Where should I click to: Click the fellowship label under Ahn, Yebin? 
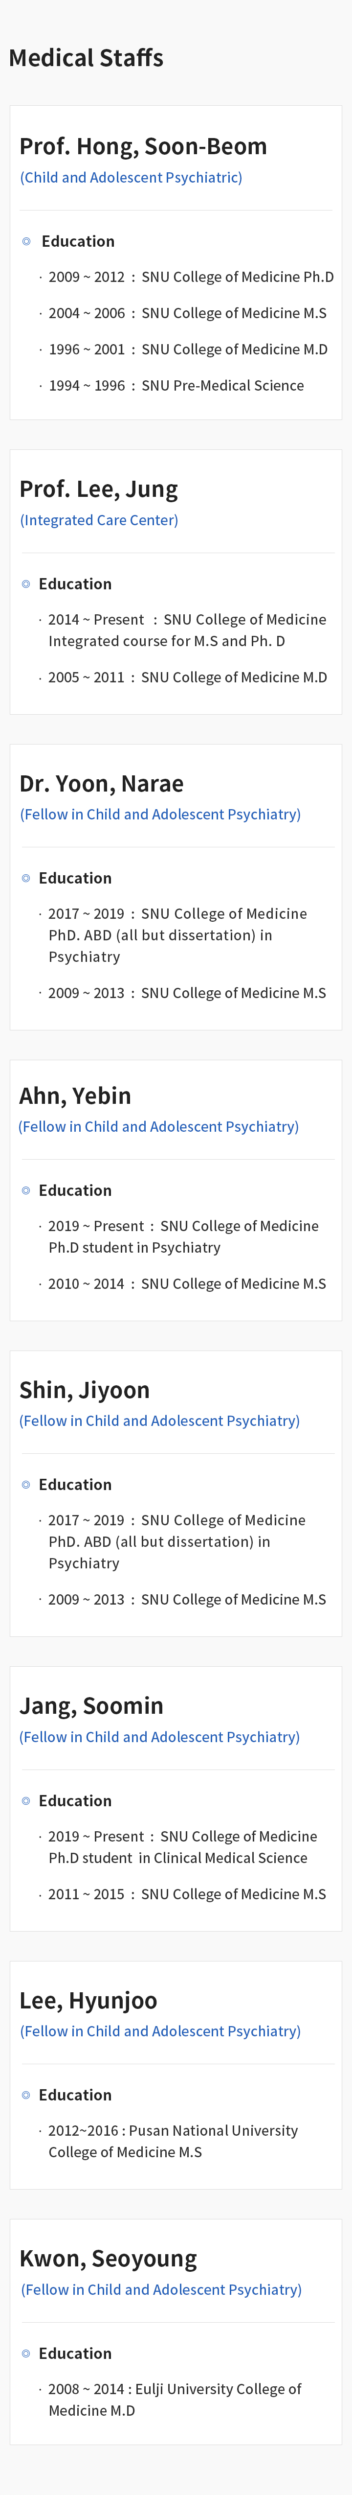158,1126
